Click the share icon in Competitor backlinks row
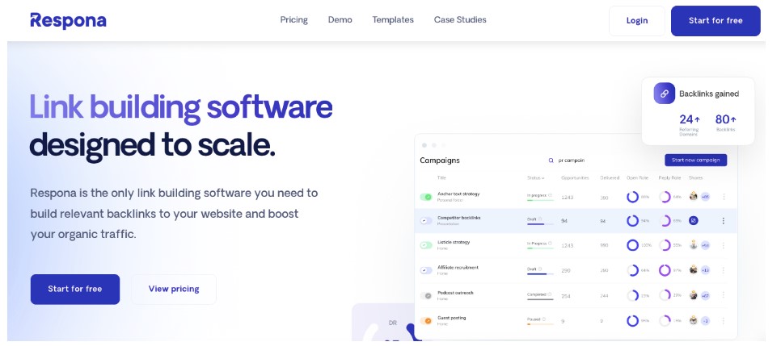The image size is (781, 346). 694,220
